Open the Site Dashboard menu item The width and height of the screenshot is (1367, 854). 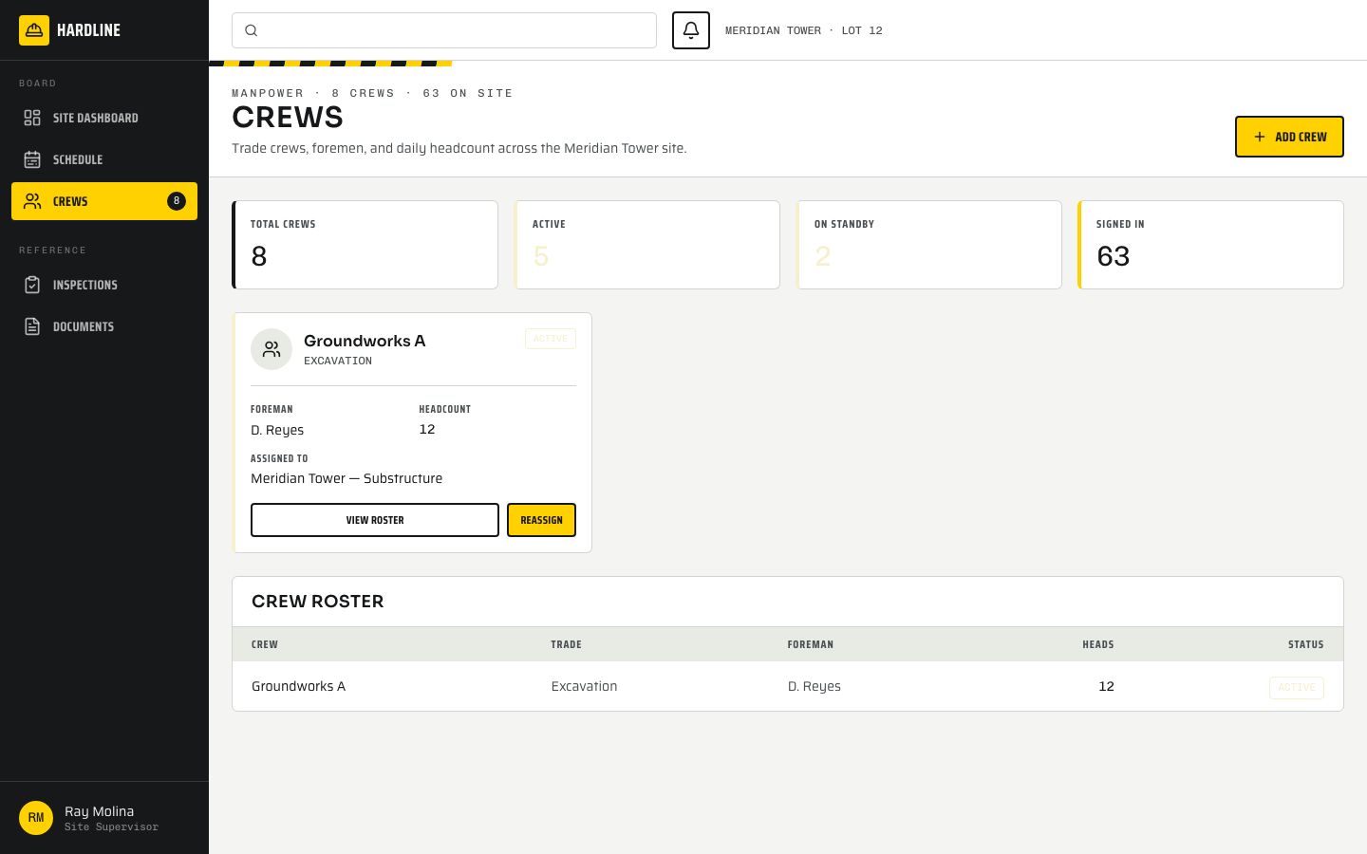point(104,118)
